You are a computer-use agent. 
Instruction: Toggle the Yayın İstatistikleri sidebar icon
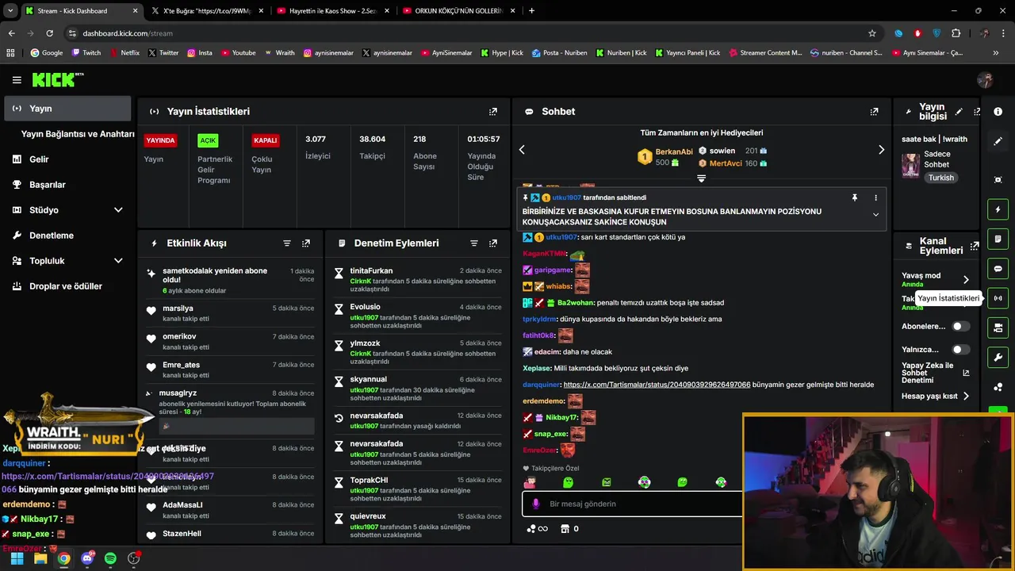point(998,298)
